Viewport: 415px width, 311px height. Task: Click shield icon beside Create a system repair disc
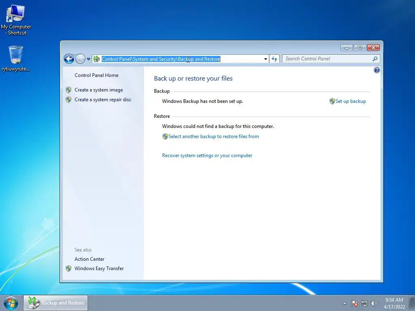click(68, 100)
